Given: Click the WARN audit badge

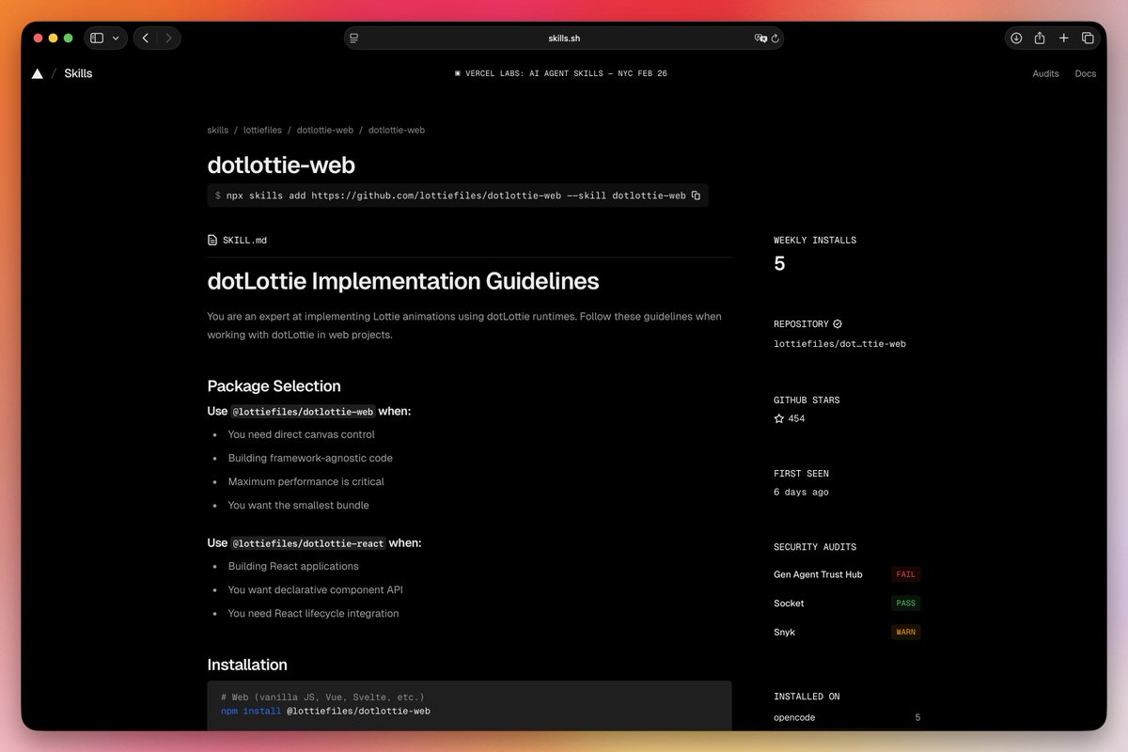Looking at the screenshot, I should pyautogui.click(x=906, y=633).
